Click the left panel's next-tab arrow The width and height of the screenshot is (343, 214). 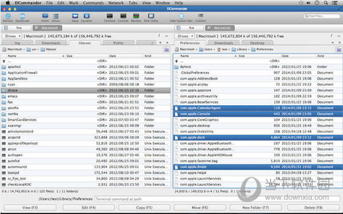pyautogui.click(x=167, y=43)
